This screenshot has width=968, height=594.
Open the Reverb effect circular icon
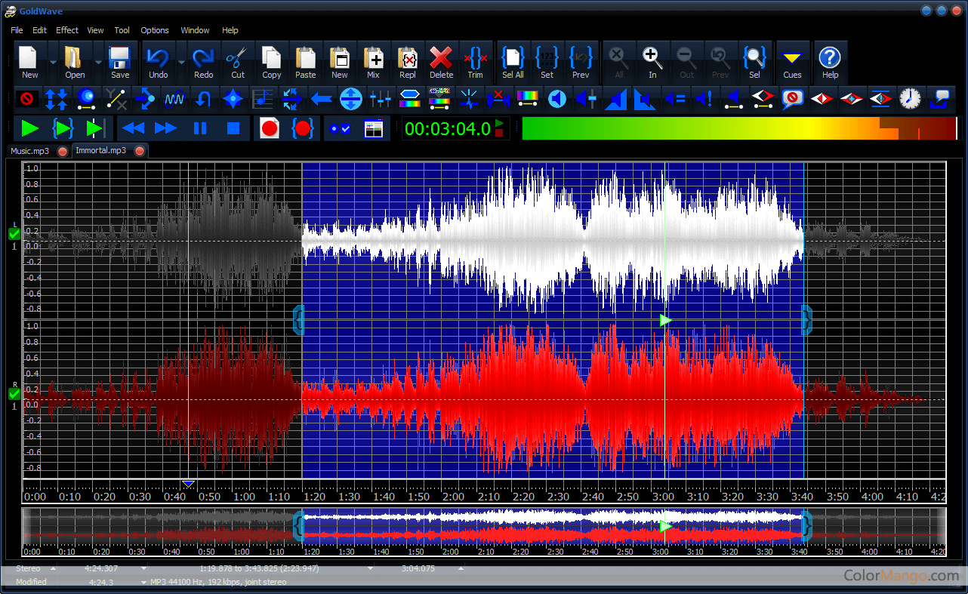(x=351, y=99)
